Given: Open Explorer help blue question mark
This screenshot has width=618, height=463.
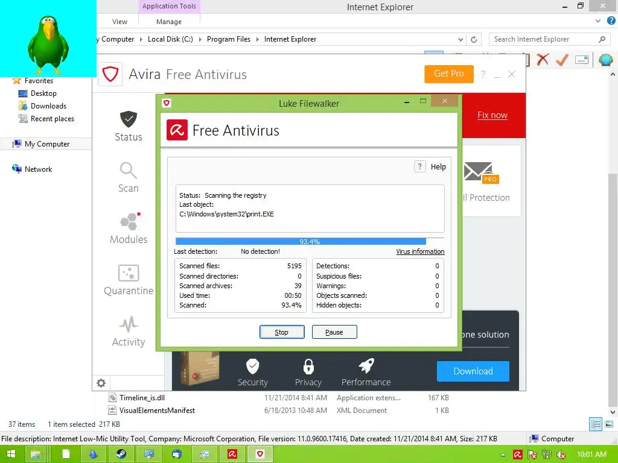Looking at the screenshot, I should [611, 21].
